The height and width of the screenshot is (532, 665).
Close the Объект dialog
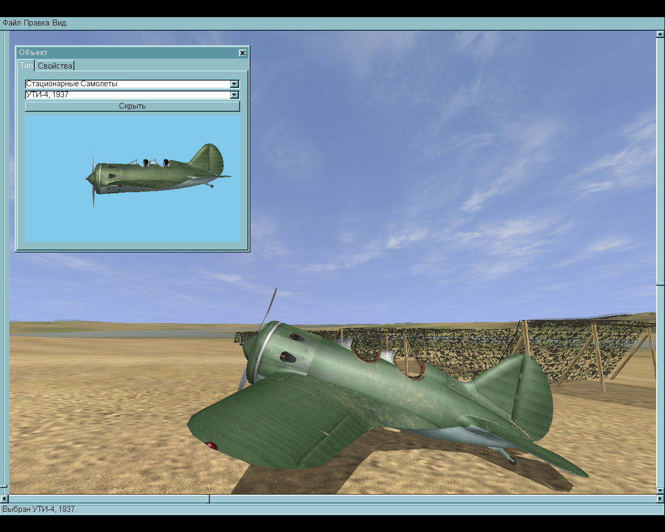[x=243, y=52]
